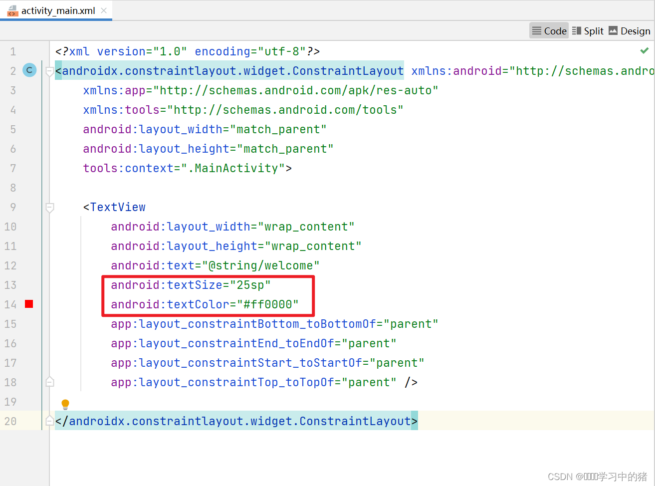Switch to Split view mode
655x486 pixels.
pyautogui.click(x=588, y=31)
